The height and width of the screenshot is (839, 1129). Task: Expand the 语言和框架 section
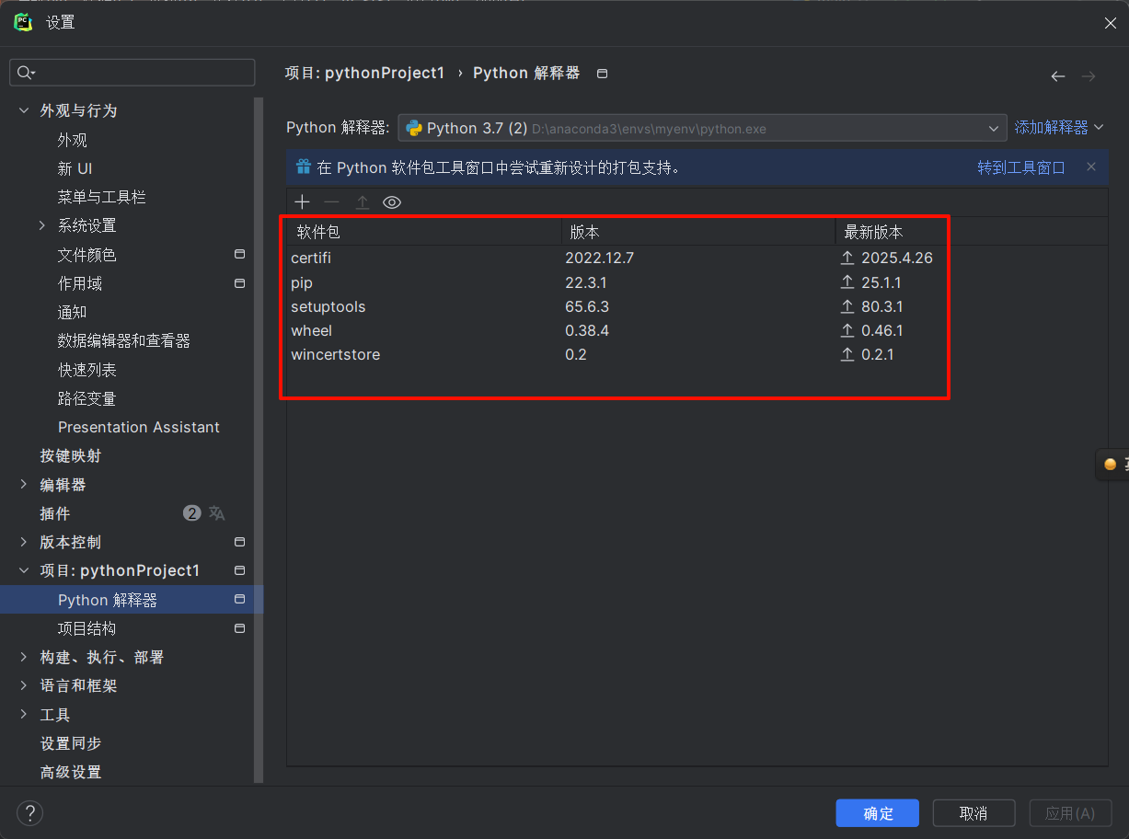[24, 685]
